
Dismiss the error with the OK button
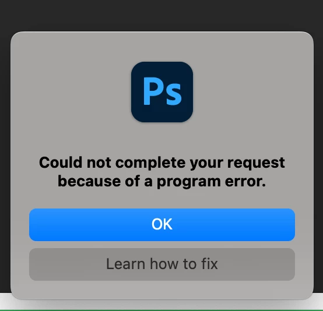[162, 225]
